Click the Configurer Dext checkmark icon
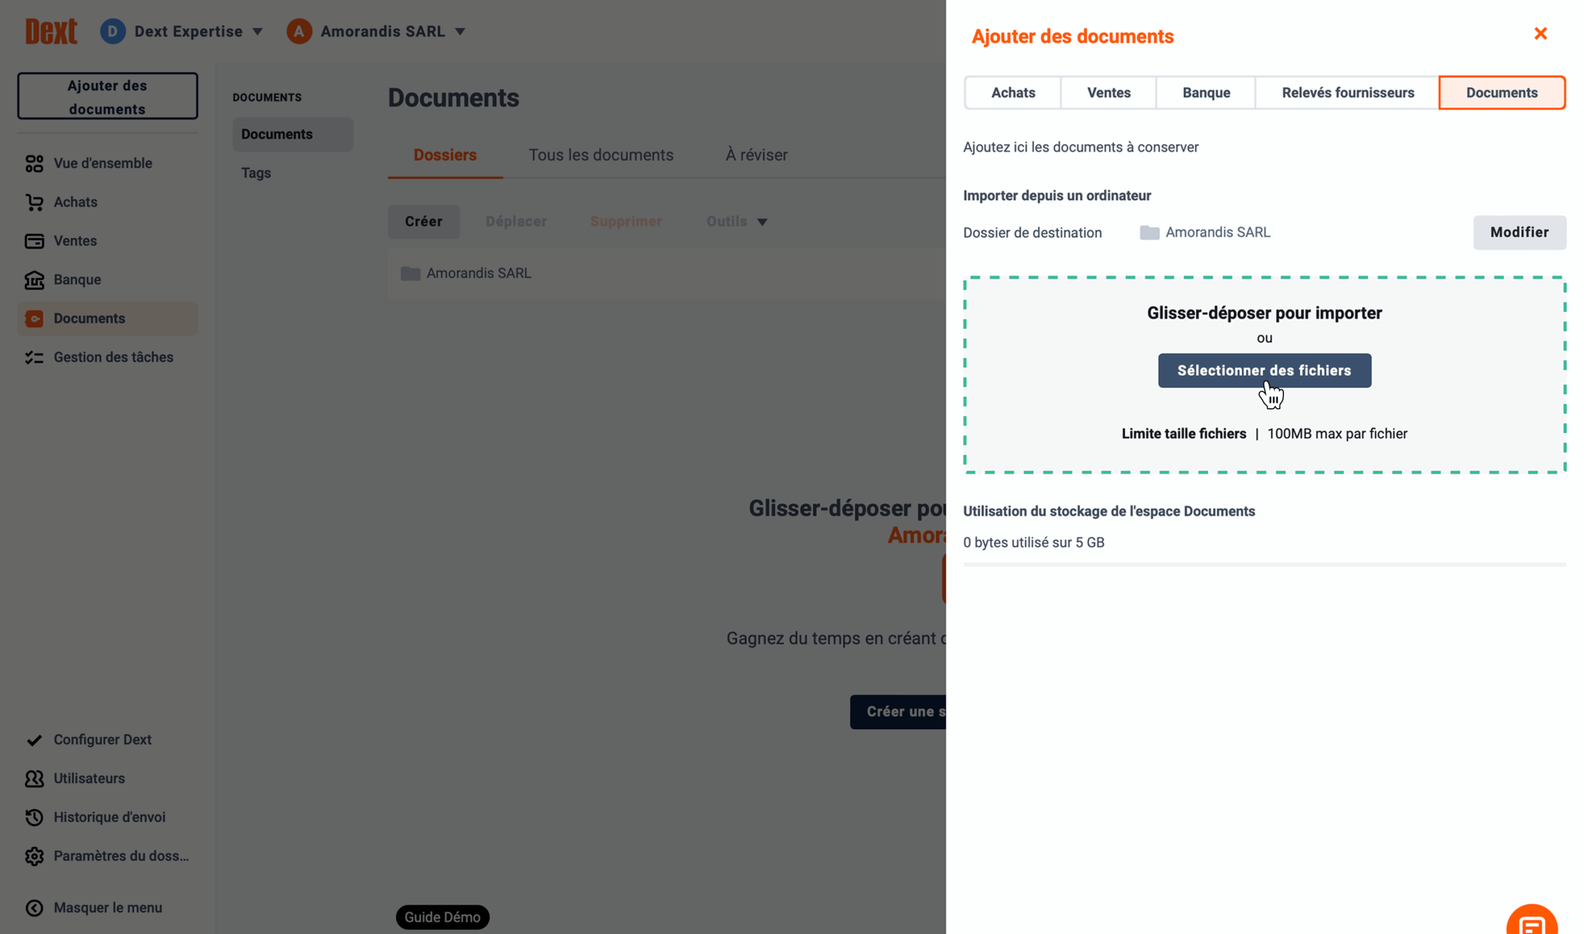This screenshot has height=934, width=1584. (34, 740)
